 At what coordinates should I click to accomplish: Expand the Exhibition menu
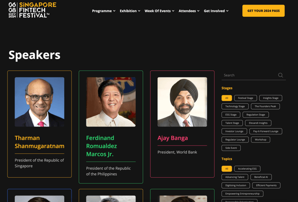[x=130, y=11]
